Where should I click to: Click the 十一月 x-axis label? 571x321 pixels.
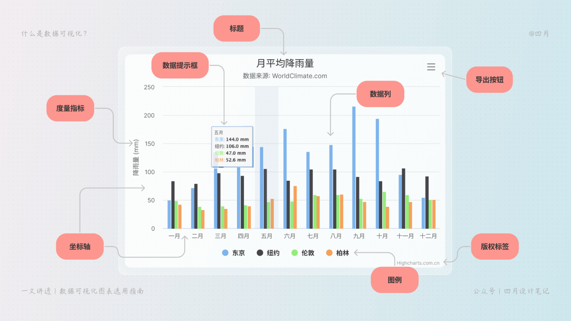point(405,236)
